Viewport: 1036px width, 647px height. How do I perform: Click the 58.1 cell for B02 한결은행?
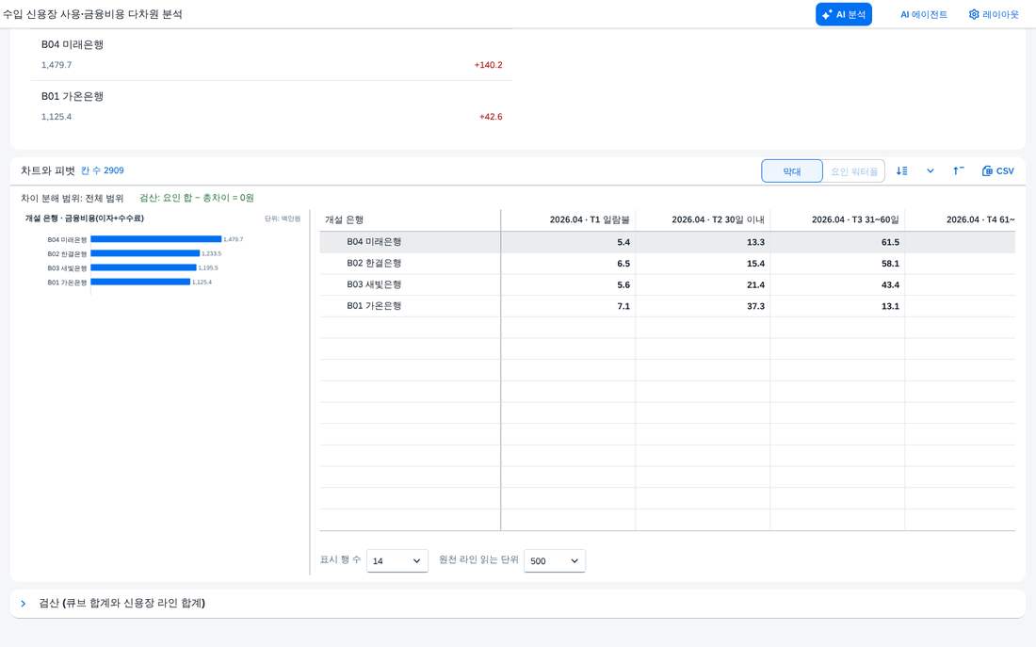837,263
